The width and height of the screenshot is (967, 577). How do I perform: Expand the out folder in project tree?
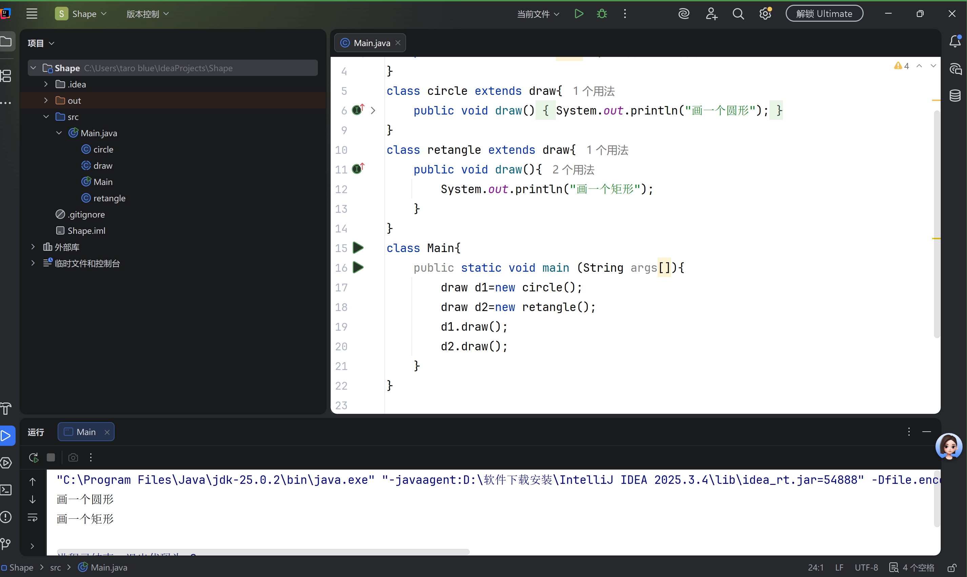click(46, 100)
